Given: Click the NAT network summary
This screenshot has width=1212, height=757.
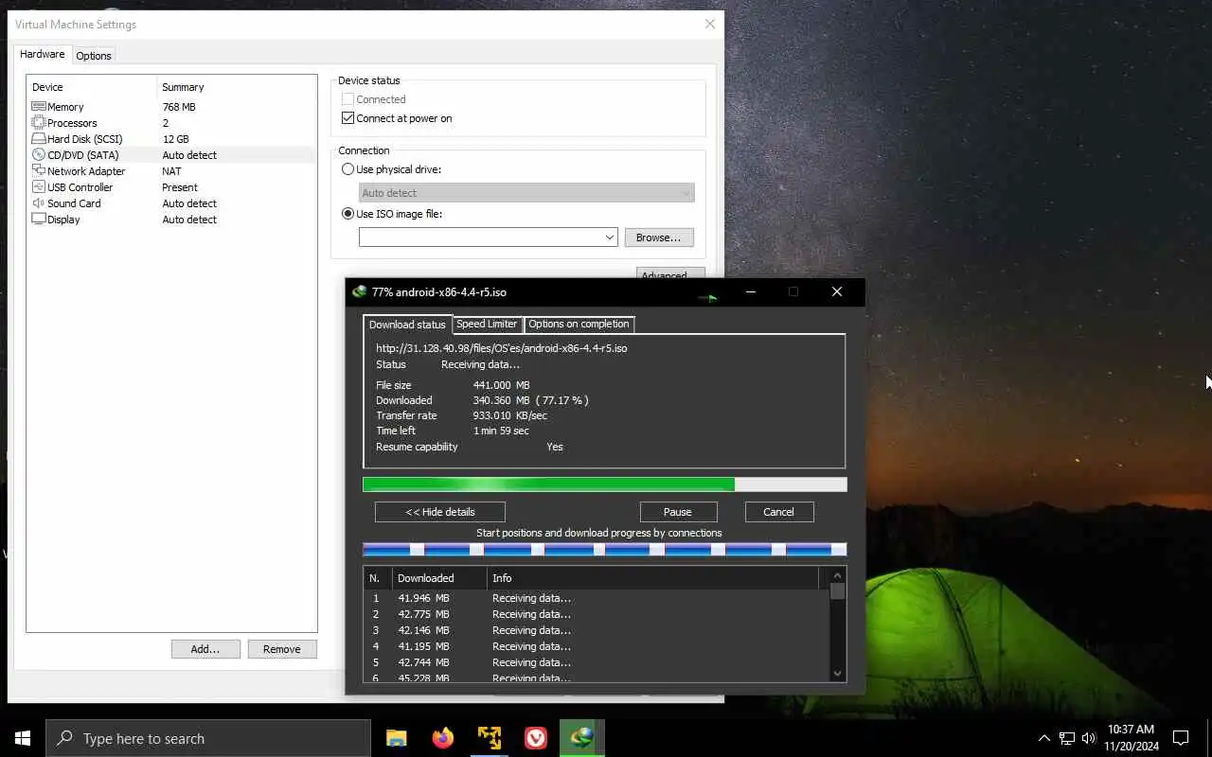Looking at the screenshot, I should (171, 171).
